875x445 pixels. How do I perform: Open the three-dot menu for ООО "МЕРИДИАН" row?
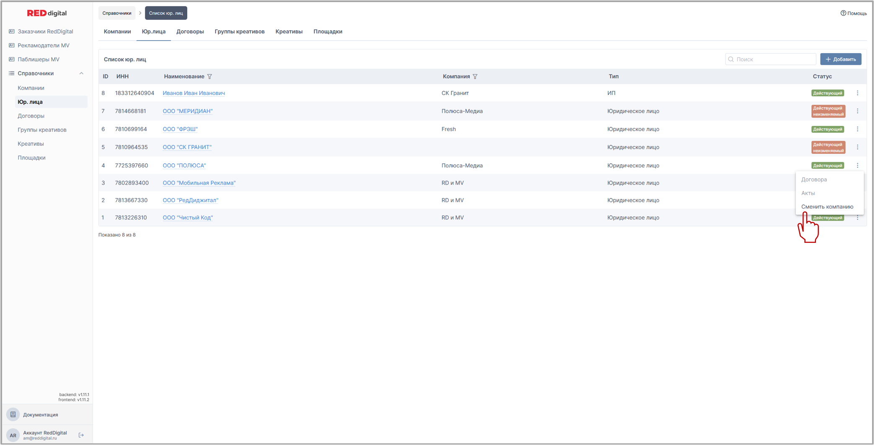coord(857,111)
